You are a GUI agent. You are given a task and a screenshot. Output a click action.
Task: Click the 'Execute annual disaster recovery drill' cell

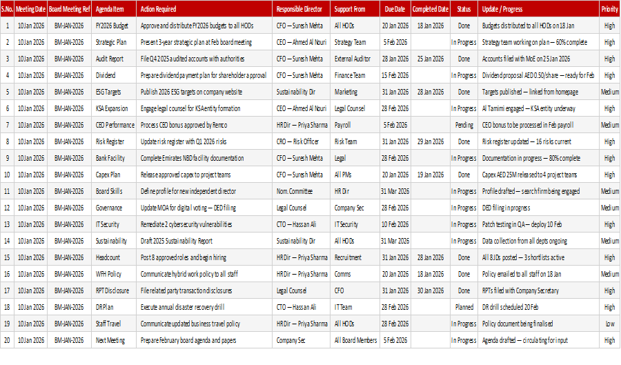tap(204, 307)
